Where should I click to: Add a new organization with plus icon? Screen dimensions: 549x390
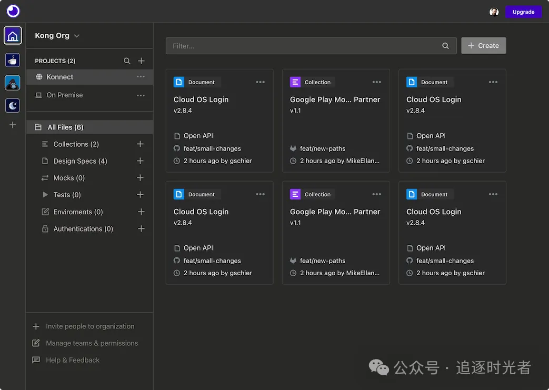pos(13,125)
